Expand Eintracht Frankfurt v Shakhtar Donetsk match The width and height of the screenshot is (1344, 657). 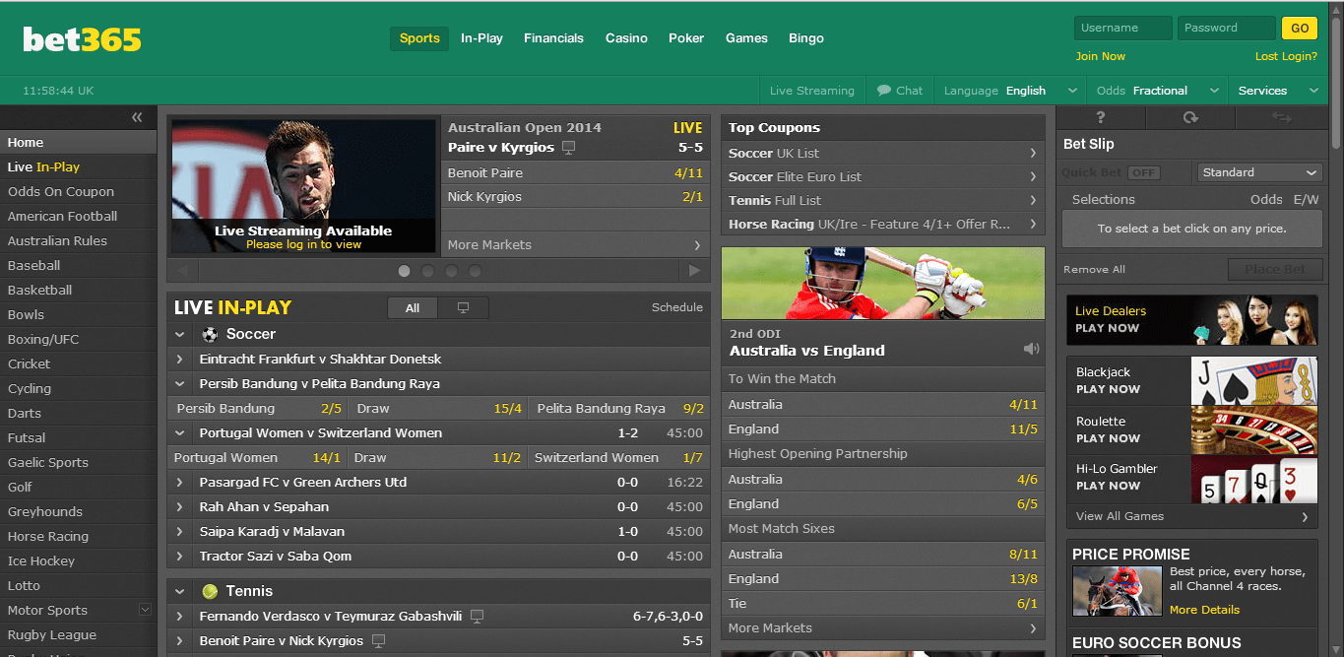point(180,360)
